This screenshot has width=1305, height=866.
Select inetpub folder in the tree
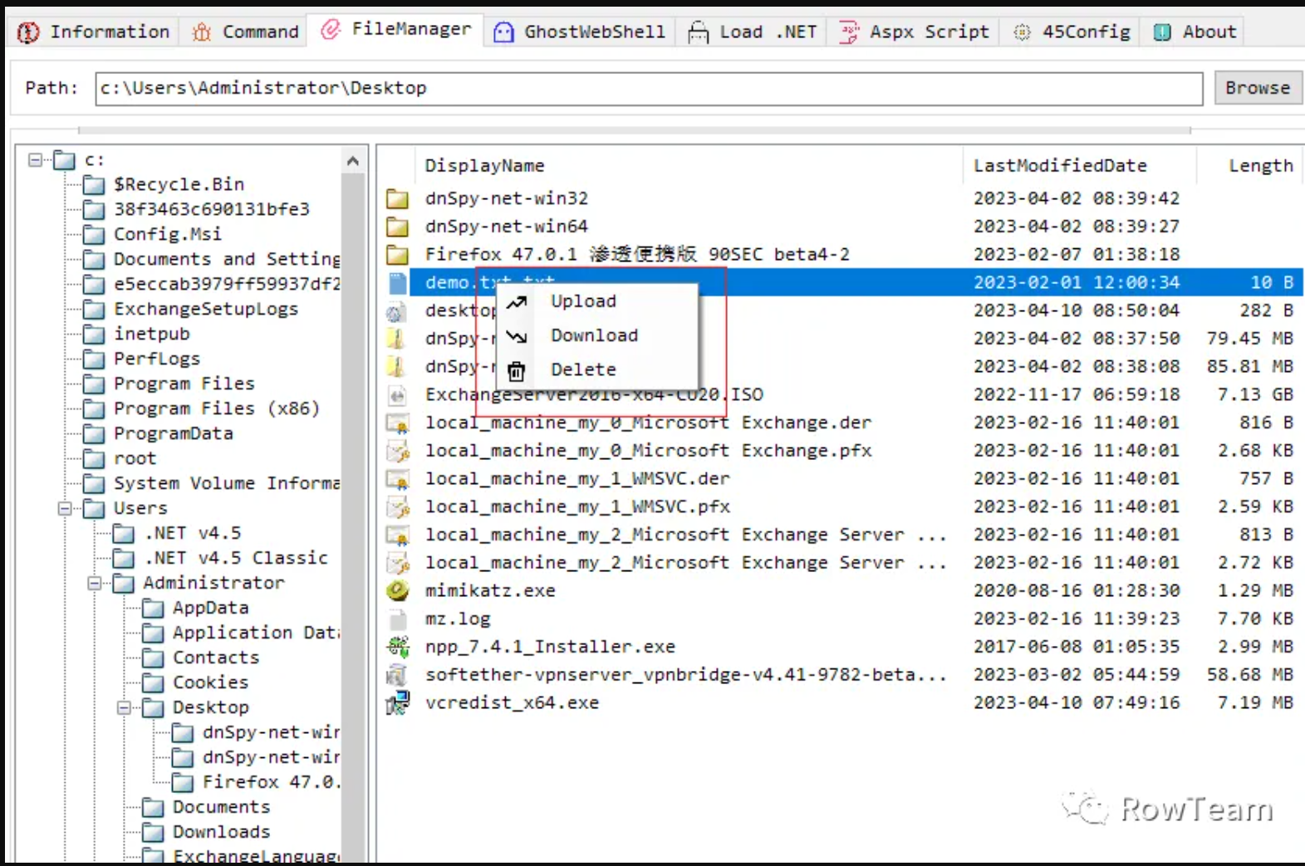point(152,334)
